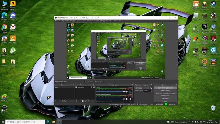Image resolution: width=220 pixels, height=124 pixels.
Task: Adjust the first mixer volume slider
Action: (x=110, y=92)
